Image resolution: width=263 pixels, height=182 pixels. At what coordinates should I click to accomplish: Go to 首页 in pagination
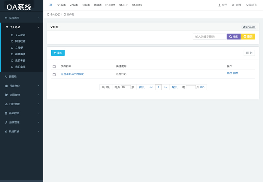[x=142, y=87]
